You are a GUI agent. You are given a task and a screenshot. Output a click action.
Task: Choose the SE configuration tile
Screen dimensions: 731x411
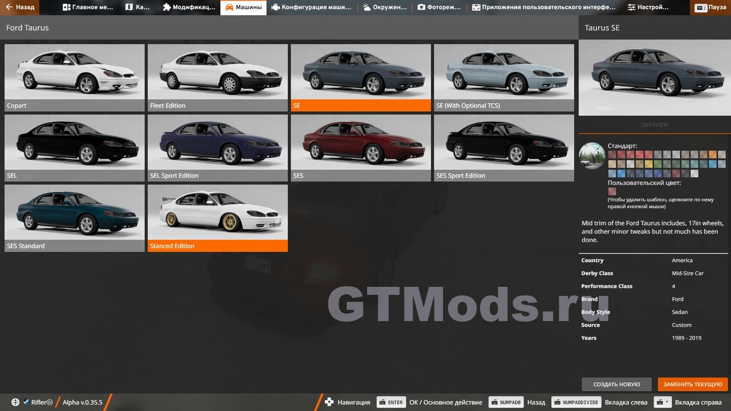(361, 78)
